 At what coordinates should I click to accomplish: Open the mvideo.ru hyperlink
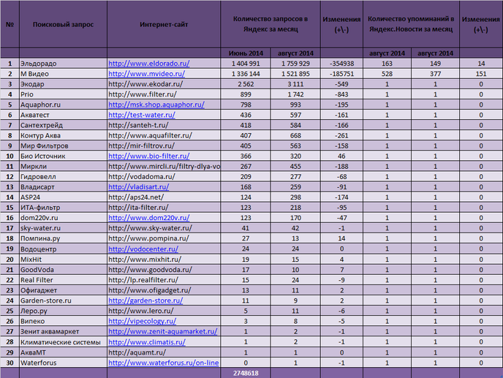point(147,74)
